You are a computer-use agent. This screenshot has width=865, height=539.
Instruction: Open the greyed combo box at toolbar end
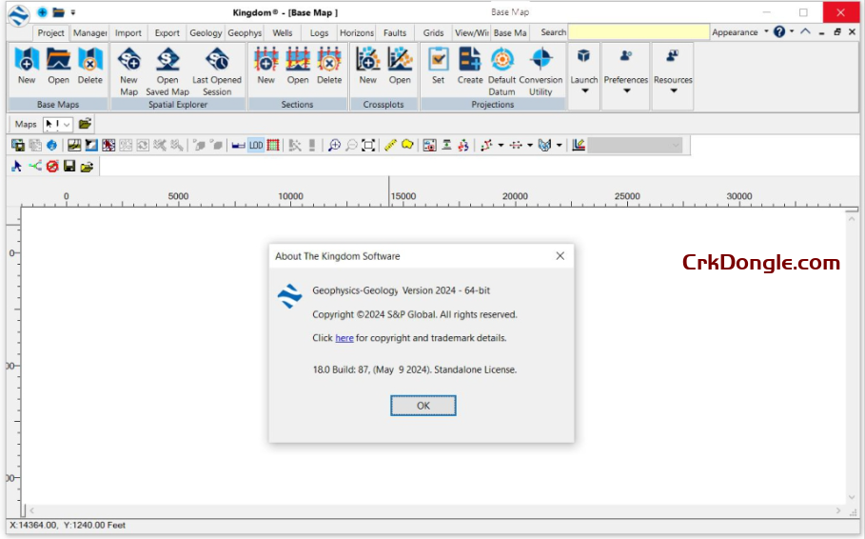pyautogui.click(x=635, y=146)
